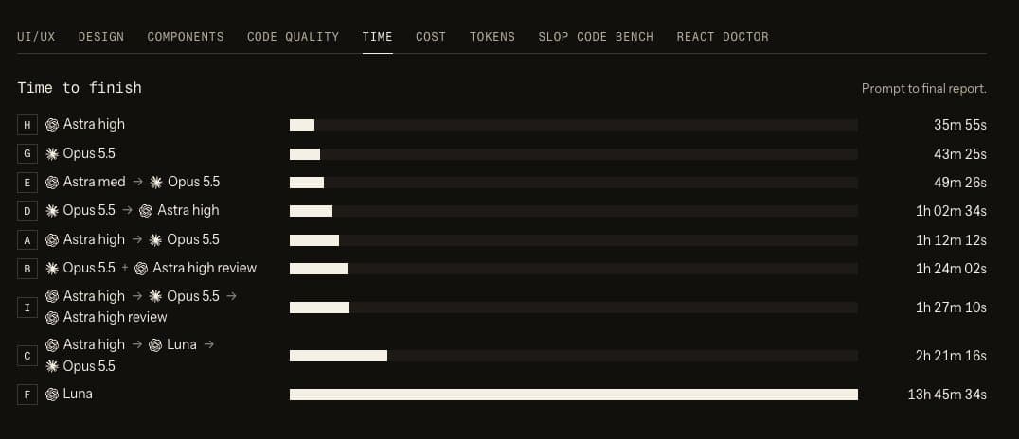1019x439 pixels.
Task: Click the '2h 21m 16s' value
Action: pos(951,356)
